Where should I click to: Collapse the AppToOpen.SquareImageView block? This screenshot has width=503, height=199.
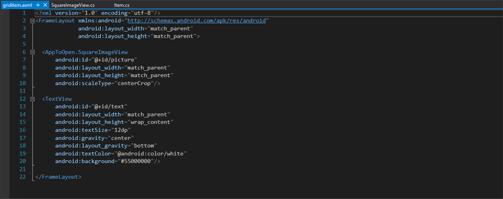tap(32, 52)
